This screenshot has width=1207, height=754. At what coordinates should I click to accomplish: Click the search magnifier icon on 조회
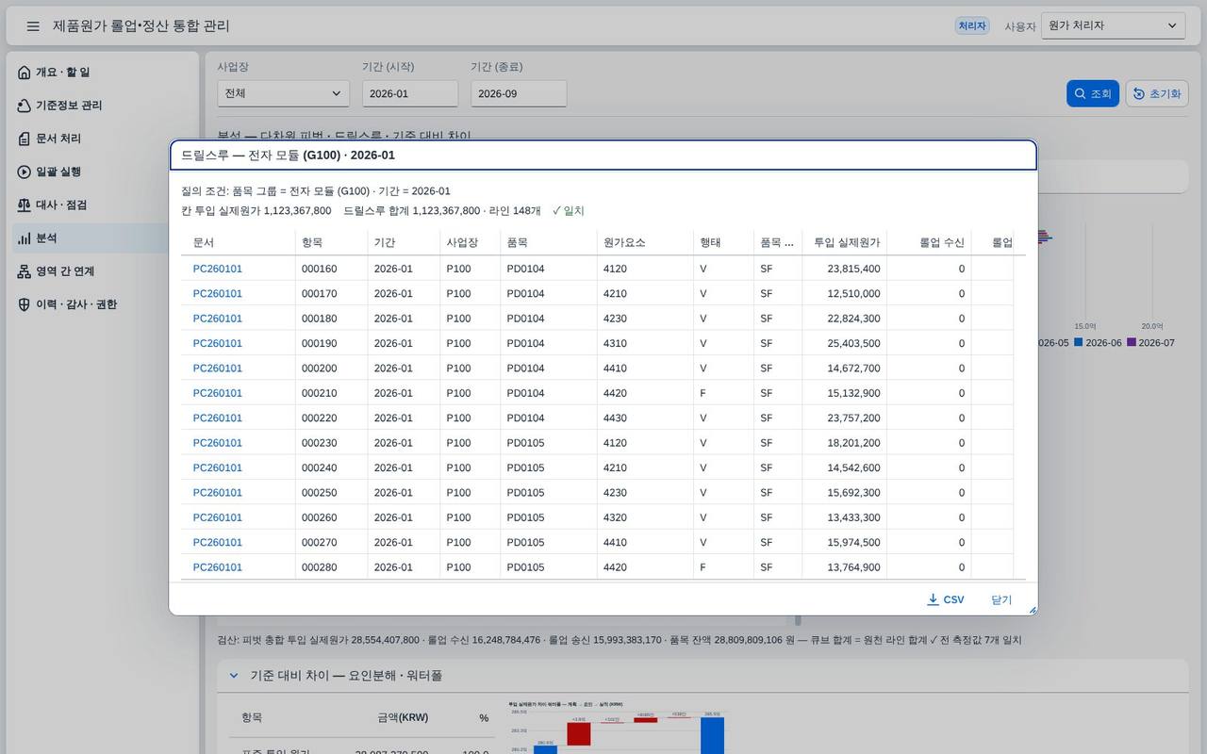(x=1081, y=93)
